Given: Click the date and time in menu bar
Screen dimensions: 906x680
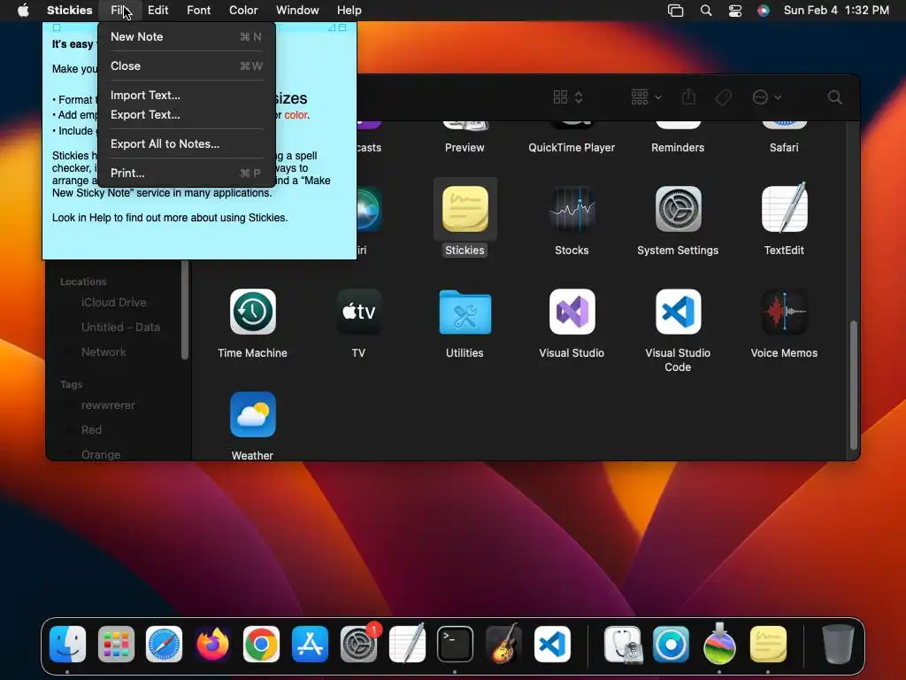Looking at the screenshot, I should coord(835,11).
